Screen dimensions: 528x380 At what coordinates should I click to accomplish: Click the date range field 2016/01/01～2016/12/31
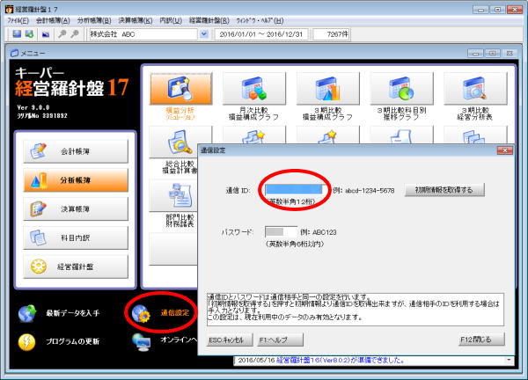261,34
